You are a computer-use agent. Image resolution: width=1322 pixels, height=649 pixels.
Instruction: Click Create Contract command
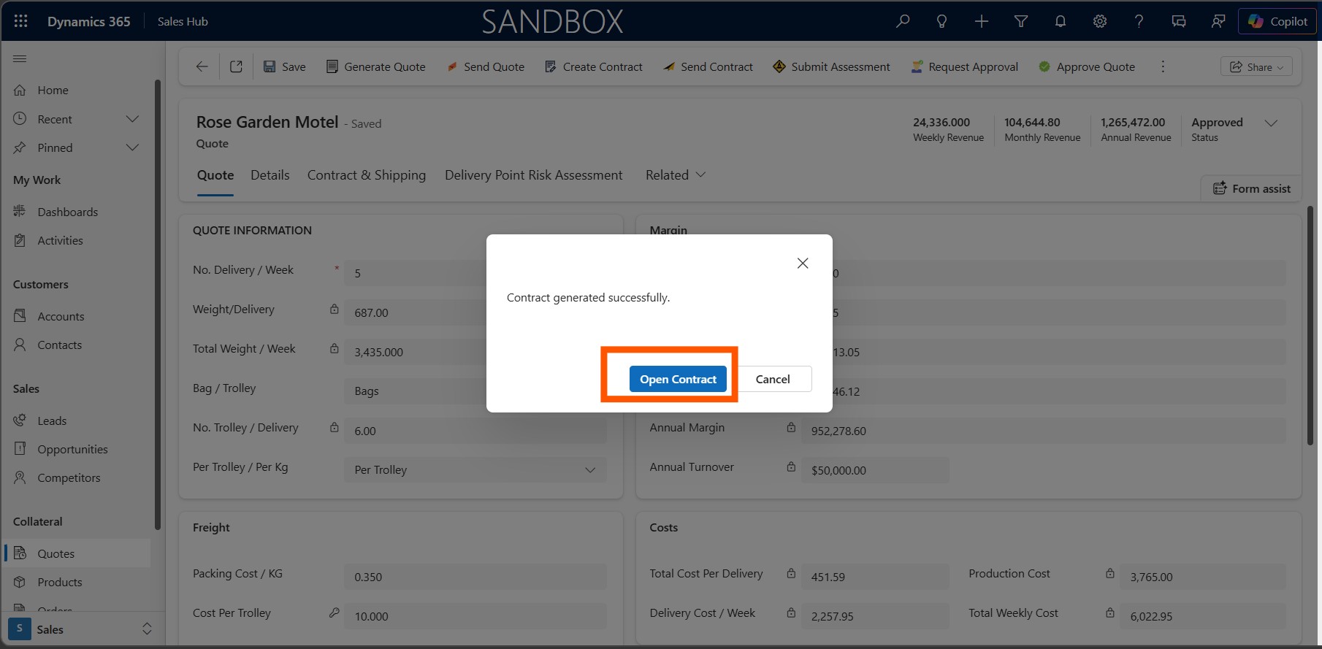pos(594,66)
